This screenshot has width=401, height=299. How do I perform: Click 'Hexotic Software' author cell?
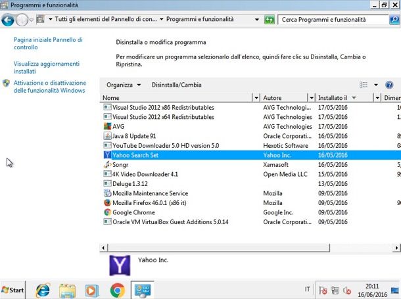(x=285, y=145)
